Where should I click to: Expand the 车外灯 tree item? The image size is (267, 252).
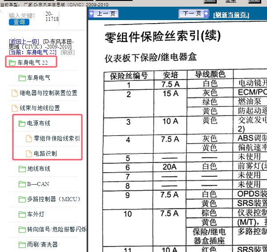(36, 214)
